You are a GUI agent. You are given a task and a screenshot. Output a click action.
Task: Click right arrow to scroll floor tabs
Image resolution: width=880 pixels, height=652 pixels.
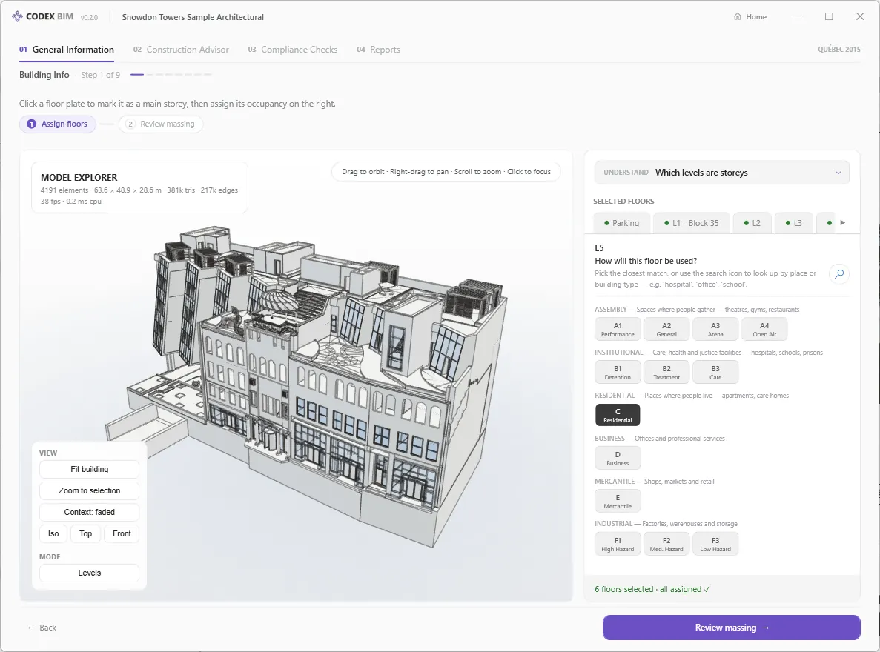pos(842,223)
